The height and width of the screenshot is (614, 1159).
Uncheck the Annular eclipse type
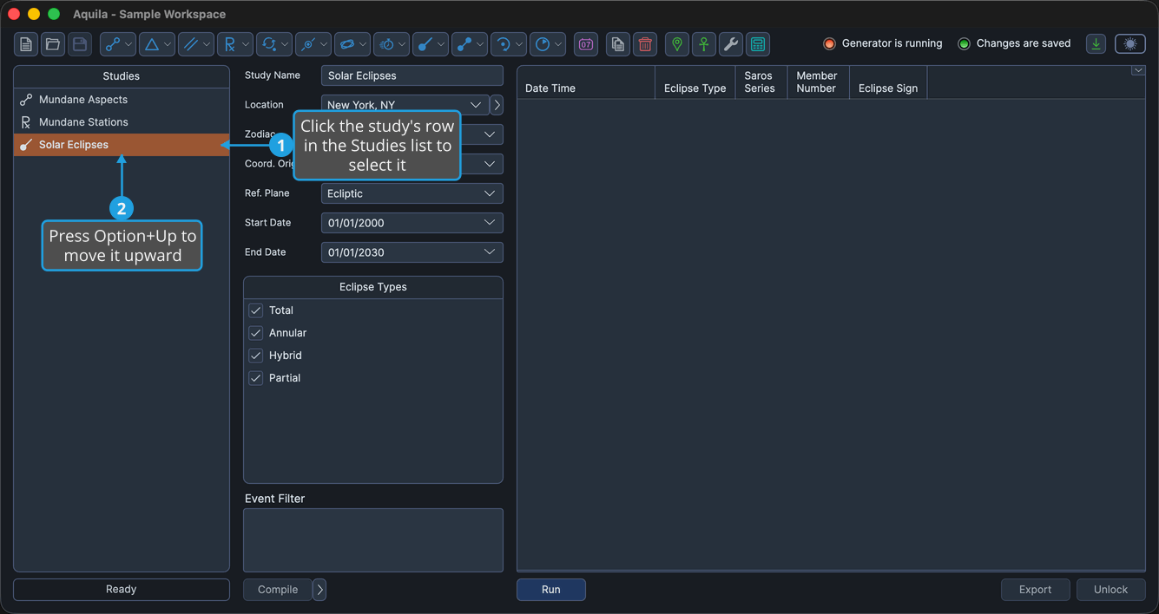point(256,333)
